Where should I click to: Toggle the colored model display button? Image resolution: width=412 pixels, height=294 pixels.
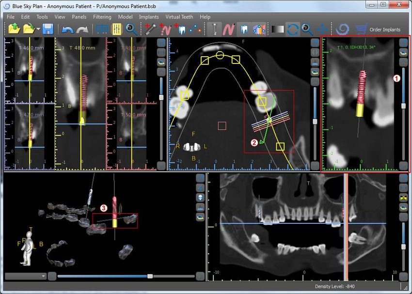(259, 29)
